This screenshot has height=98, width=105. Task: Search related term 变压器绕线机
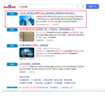(24, 80)
